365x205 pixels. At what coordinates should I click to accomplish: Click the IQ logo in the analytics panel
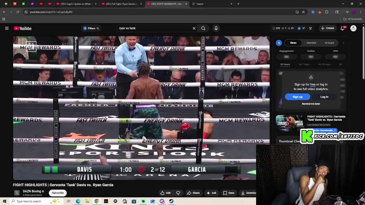[x=279, y=43]
